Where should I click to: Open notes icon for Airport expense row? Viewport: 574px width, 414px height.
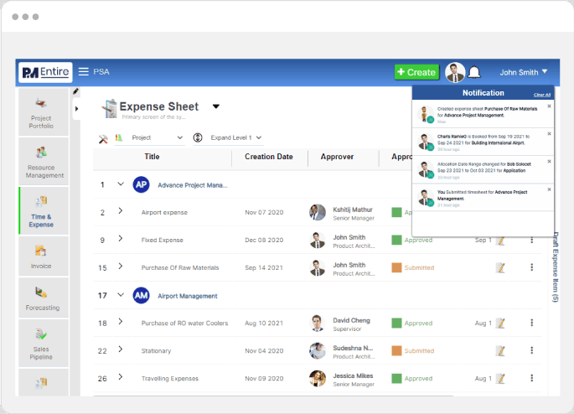pos(500,212)
